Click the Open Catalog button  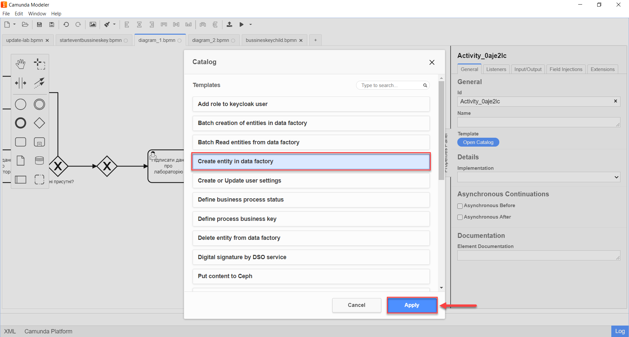click(x=478, y=142)
